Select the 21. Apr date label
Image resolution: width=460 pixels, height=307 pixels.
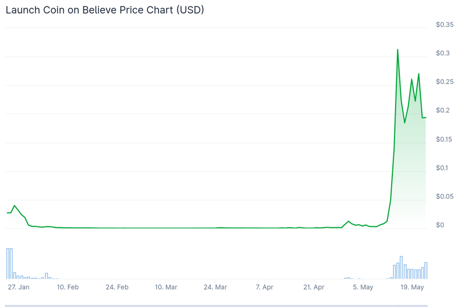[x=313, y=287]
